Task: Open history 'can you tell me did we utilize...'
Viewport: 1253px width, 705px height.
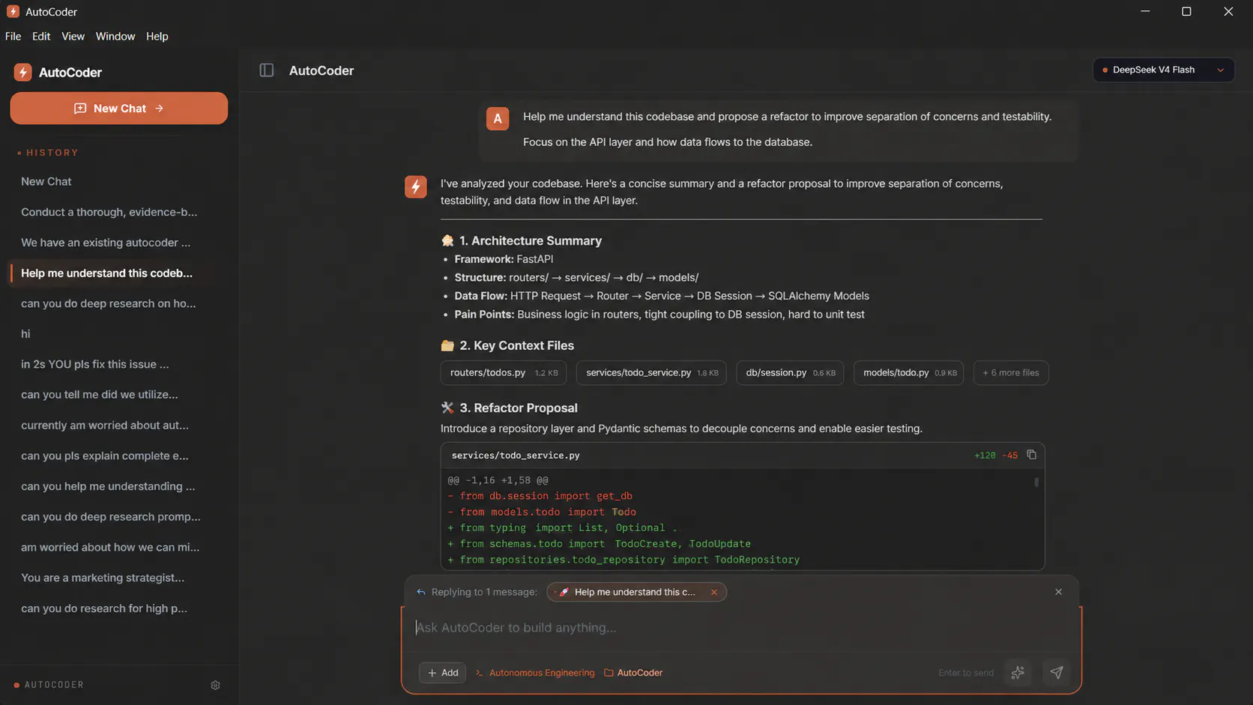Action: coord(119,394)
